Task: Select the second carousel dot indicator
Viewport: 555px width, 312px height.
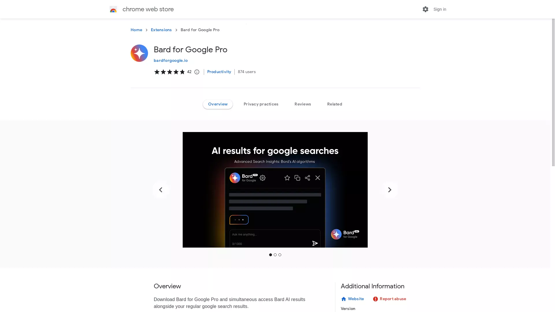Action: 275,255
